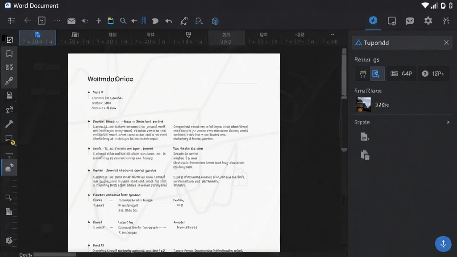Click the mail envelope icon

pos(71,21)
